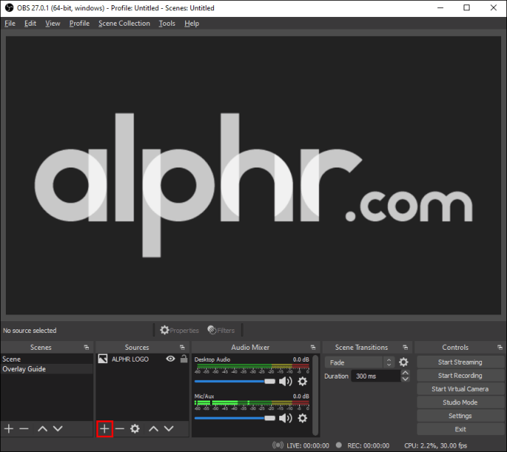Open source properties gear in Sources panel
This screenshot has width=507, height=452.
tap(135, 428)
